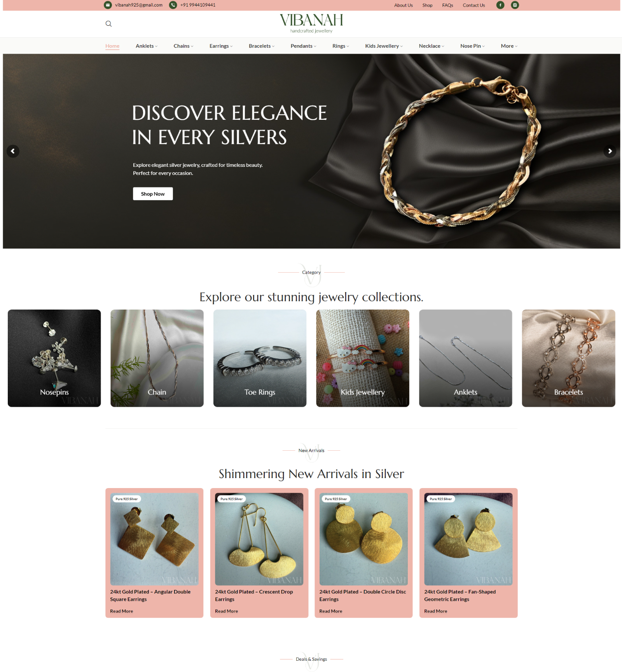This screenshot has height=672, width=622.
Task: Open the Instagram icon in top bar
Action: click(515, 5)
